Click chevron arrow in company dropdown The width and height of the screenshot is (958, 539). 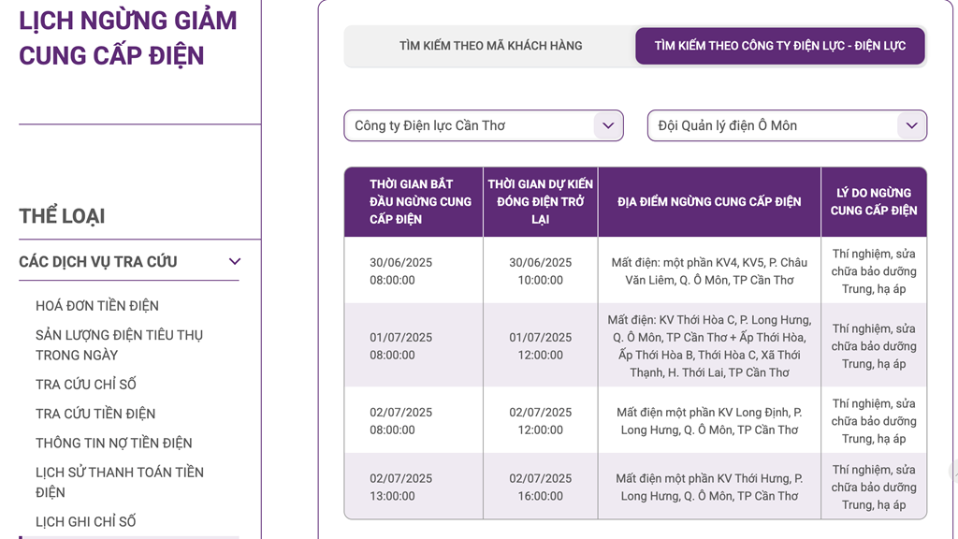(x=608, y=125)
